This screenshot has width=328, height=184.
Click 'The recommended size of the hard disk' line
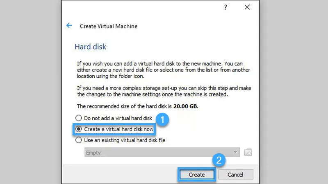pos(124,106)
